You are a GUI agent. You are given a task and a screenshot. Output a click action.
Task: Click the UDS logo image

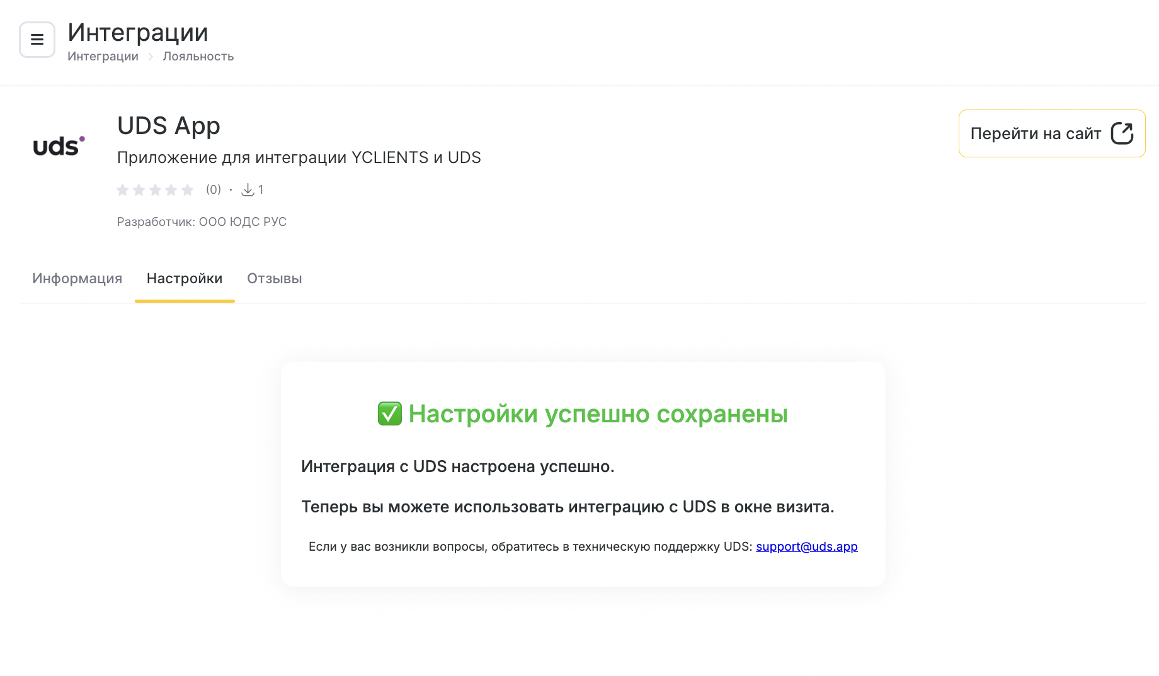(59, 146)
